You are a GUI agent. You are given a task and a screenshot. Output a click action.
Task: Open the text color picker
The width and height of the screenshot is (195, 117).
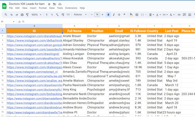tap(124, 15)
